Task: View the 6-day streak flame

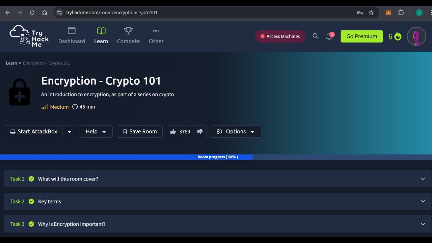Action: click(395, 36)
